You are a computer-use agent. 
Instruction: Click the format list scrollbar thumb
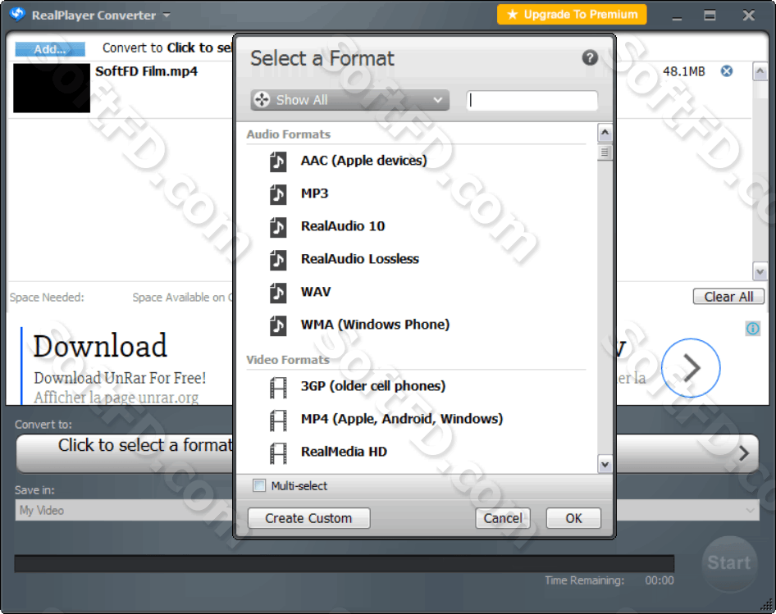point(605,152)
